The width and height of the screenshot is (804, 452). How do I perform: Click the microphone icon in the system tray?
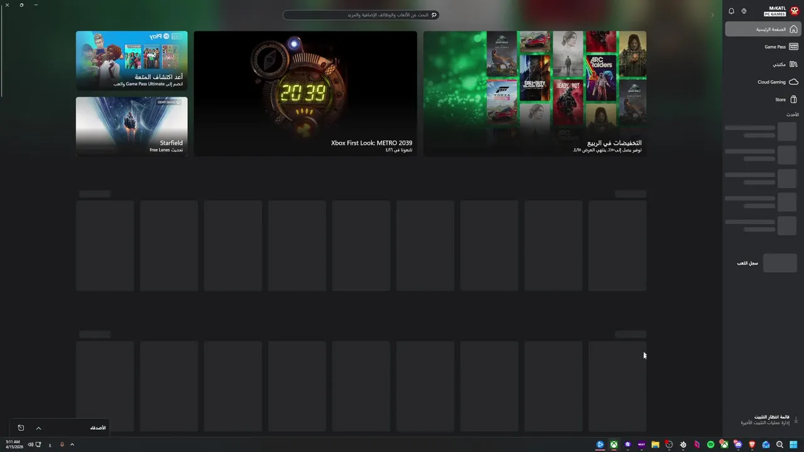pyautogui.click(x=62, y=444)
